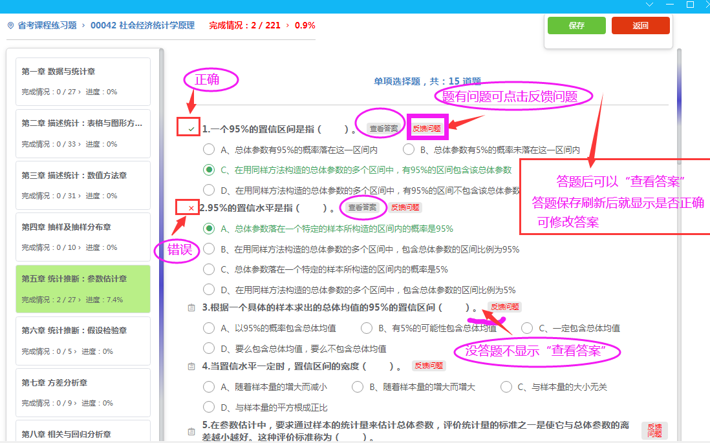This screenshot has width=710, height=443.
Task: Select option D for question 2
Action: coord(209,290)
